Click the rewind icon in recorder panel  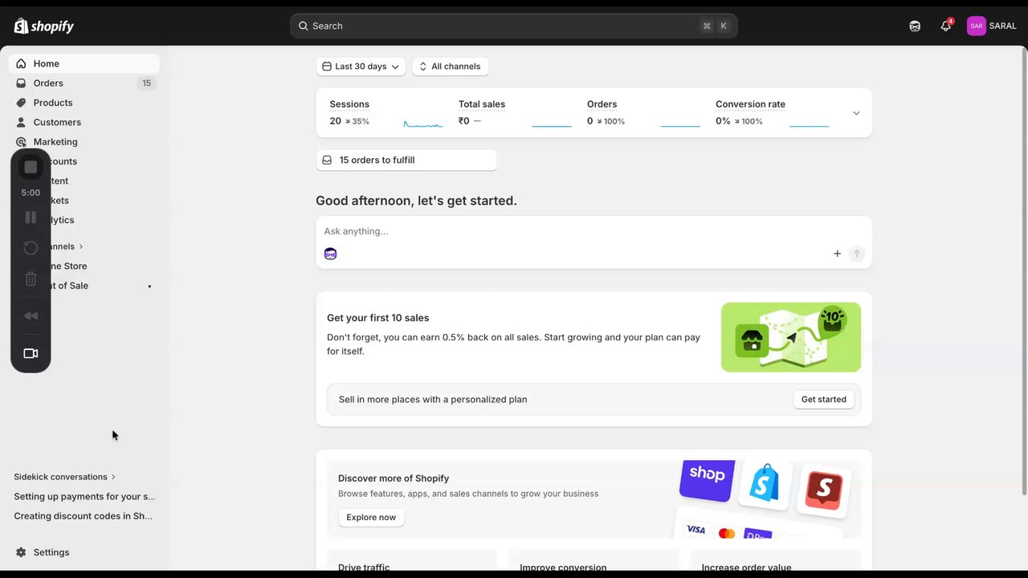(x=31, y=315)
